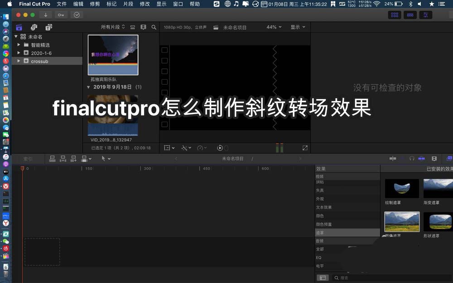Screen dimensions: 453x283
Task: Click Insert clip edit icon
Action: [x=63, y=158]
